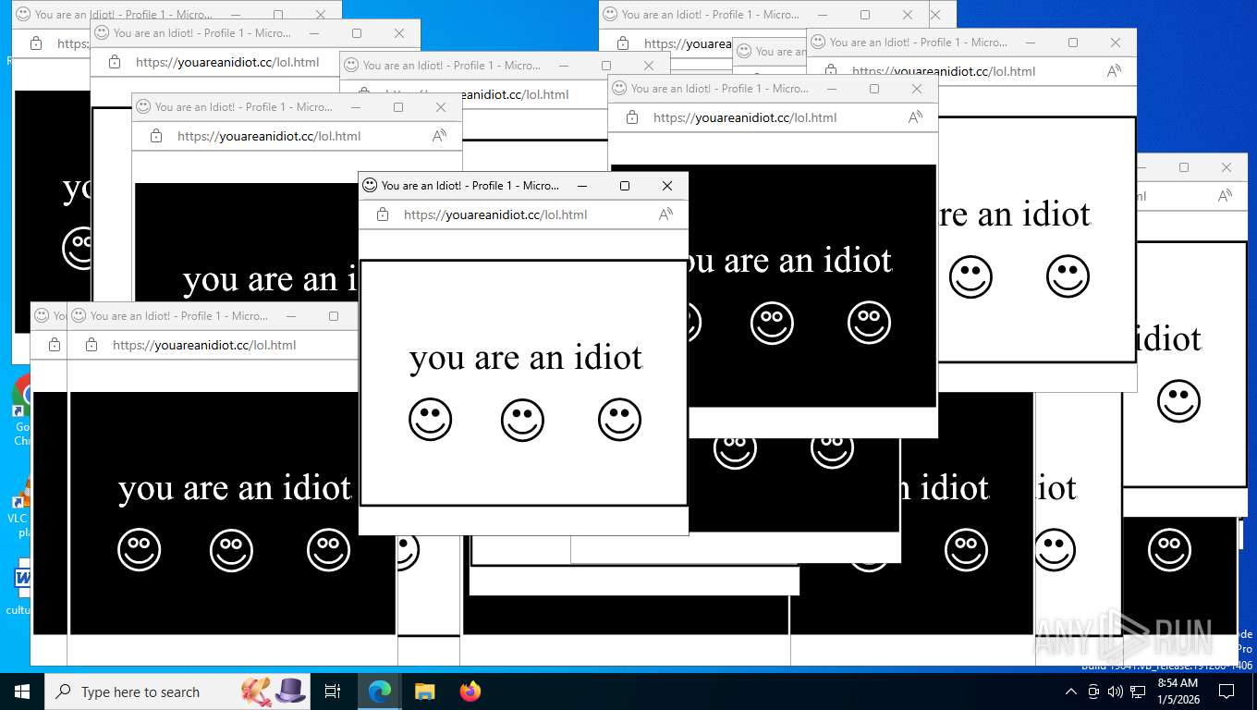Launch Firefox from the taskbar
The image size is (1257, 710).
pyautogui.click(x=470, y=692)
